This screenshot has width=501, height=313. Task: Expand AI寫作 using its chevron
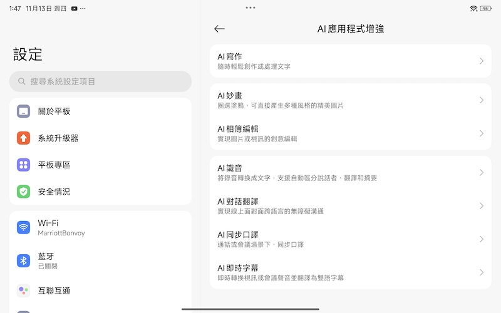[481, 61]
